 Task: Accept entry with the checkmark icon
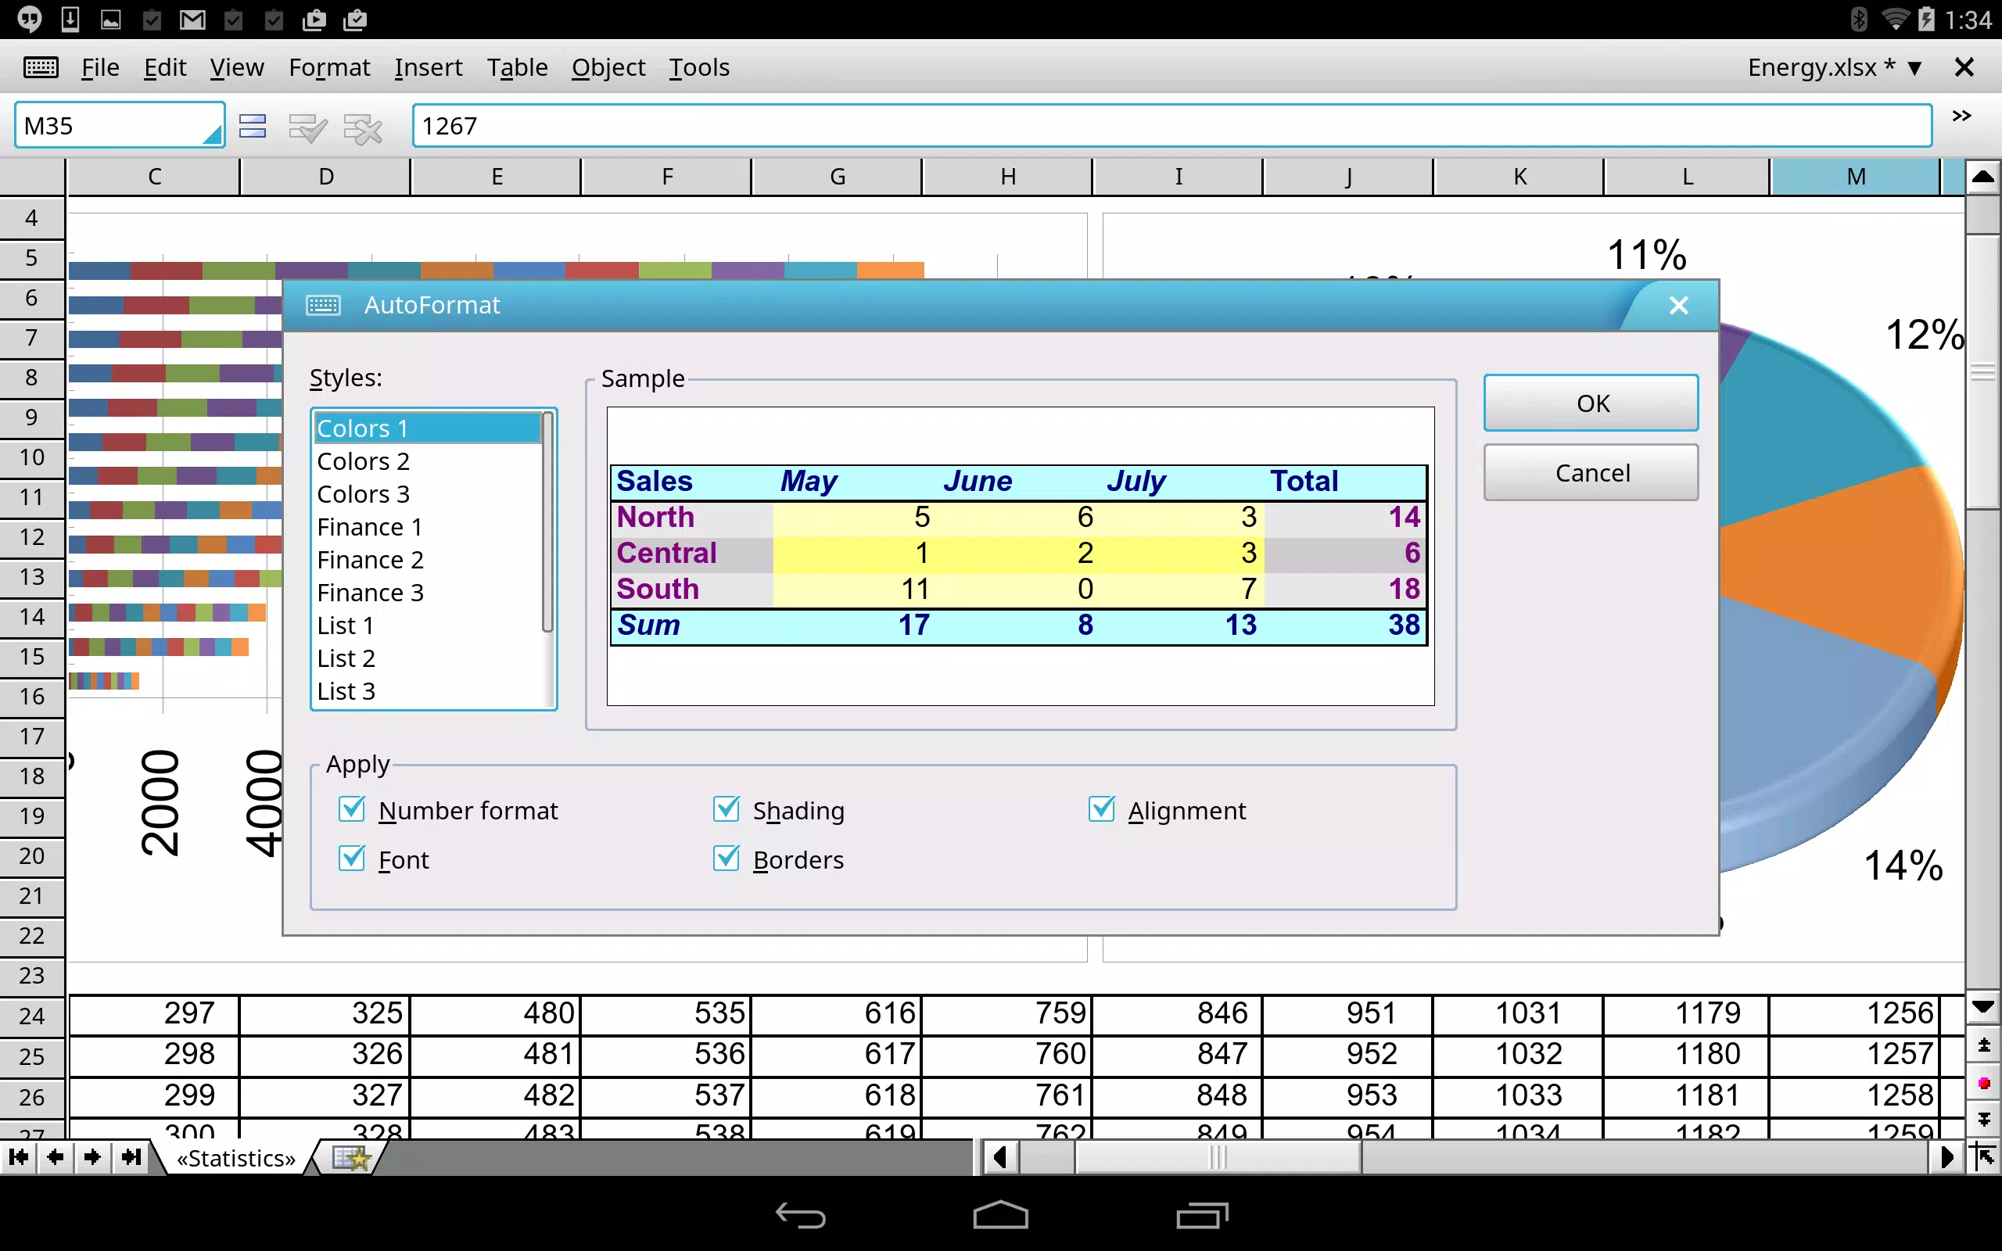click(x=308, y=127)
